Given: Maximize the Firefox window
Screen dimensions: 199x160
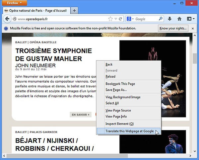Looking at the screenshot, I should [x=182, y=3].
